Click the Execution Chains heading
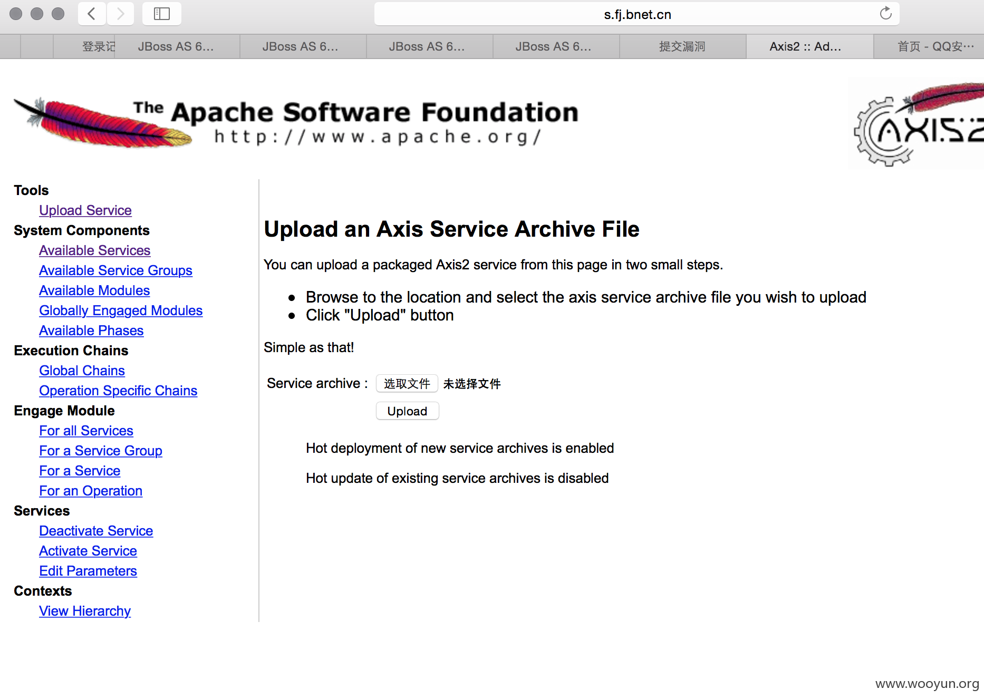This screenshot has height=699, width=984. click(71, 351)
